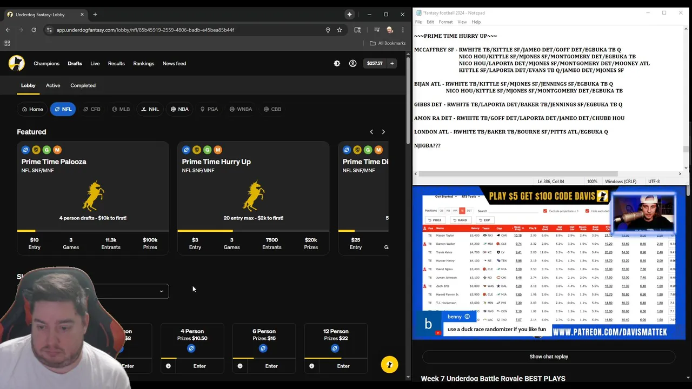Select the NHL sport chip
This screenshot has height=389, width=692.
150,109
